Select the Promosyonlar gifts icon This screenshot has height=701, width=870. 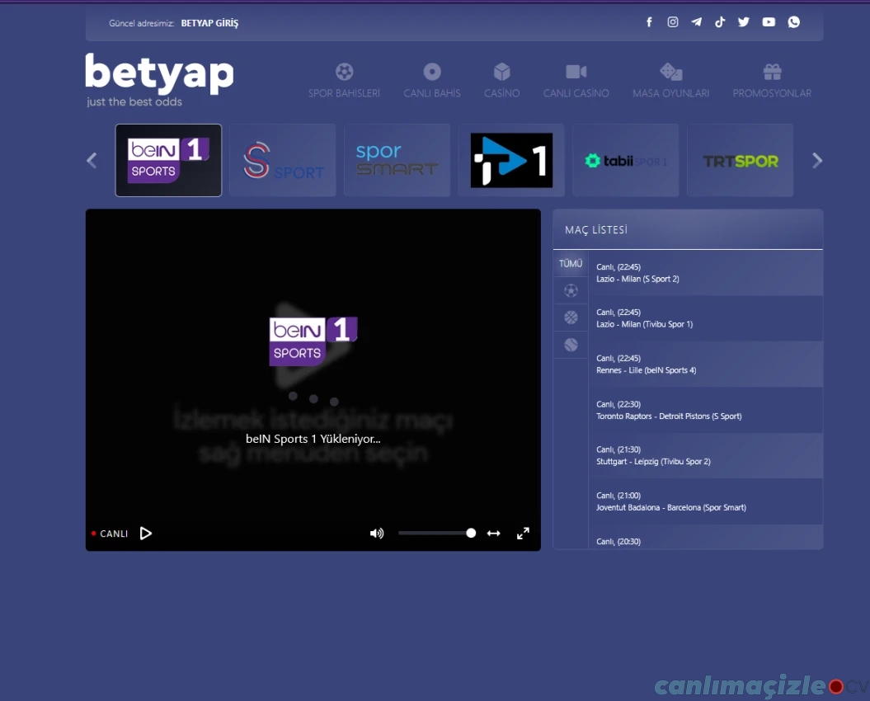772,71
